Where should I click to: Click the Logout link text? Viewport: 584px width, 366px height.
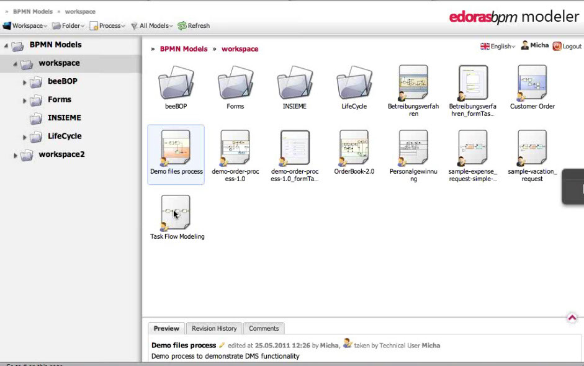(572, 46)
